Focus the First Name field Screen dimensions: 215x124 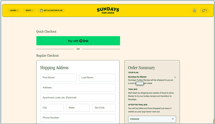[x=58, y=77]
